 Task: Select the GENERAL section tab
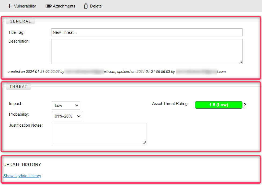point(20,21)
